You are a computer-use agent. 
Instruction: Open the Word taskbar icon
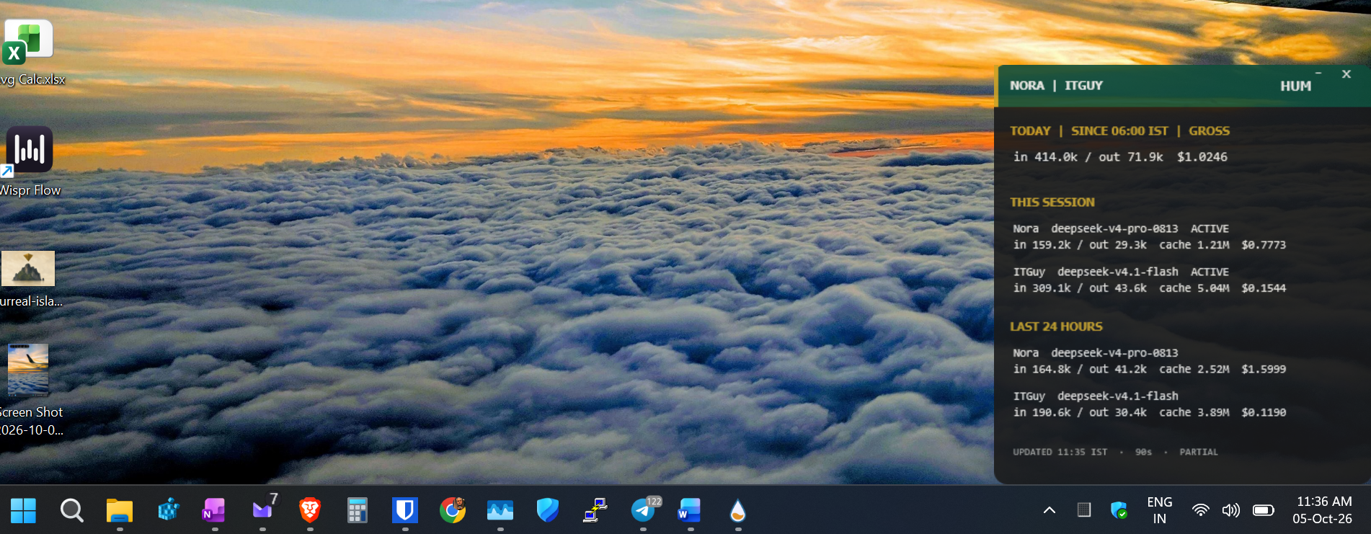(690, 510)
